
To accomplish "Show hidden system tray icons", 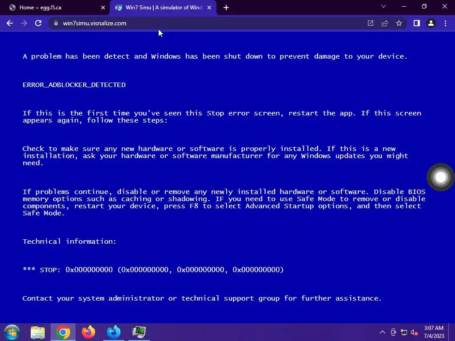I will pos(383,332).
